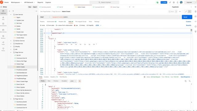Open the API Network dropdown
The image size is (197, 111).
pos(30,2)
